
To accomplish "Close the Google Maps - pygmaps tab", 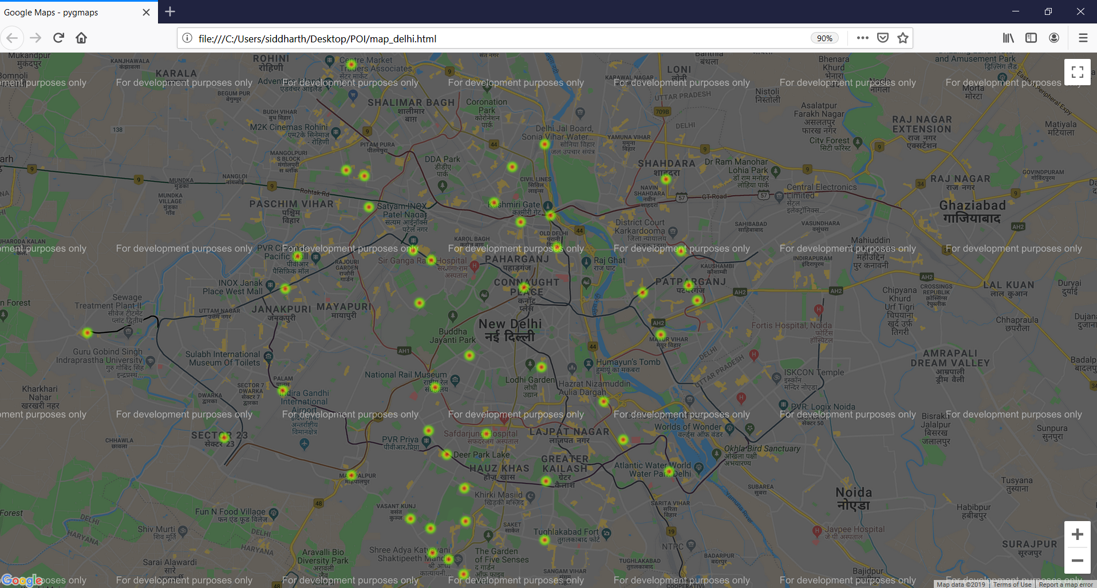I will pyautogui.click(x=146, y=12).
